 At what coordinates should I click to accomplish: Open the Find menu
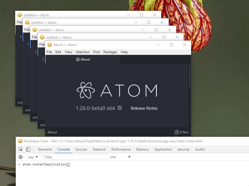[x=96, y=52]
